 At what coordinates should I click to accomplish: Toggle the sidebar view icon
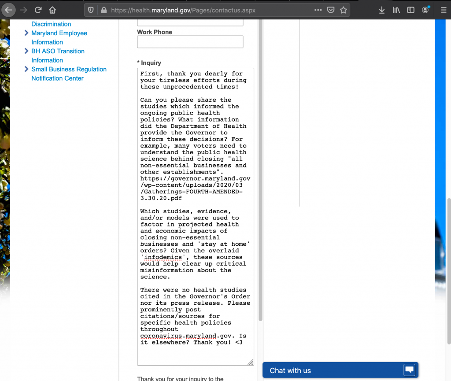point(411,10)
